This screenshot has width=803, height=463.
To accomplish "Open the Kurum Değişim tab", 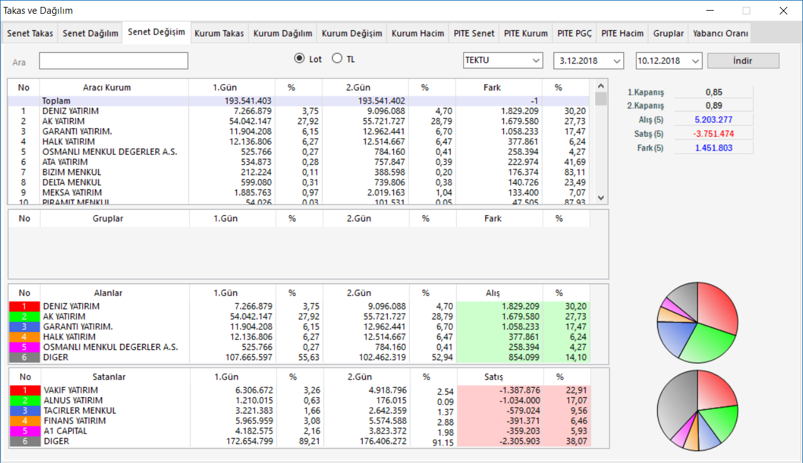I will pos(352,33).
